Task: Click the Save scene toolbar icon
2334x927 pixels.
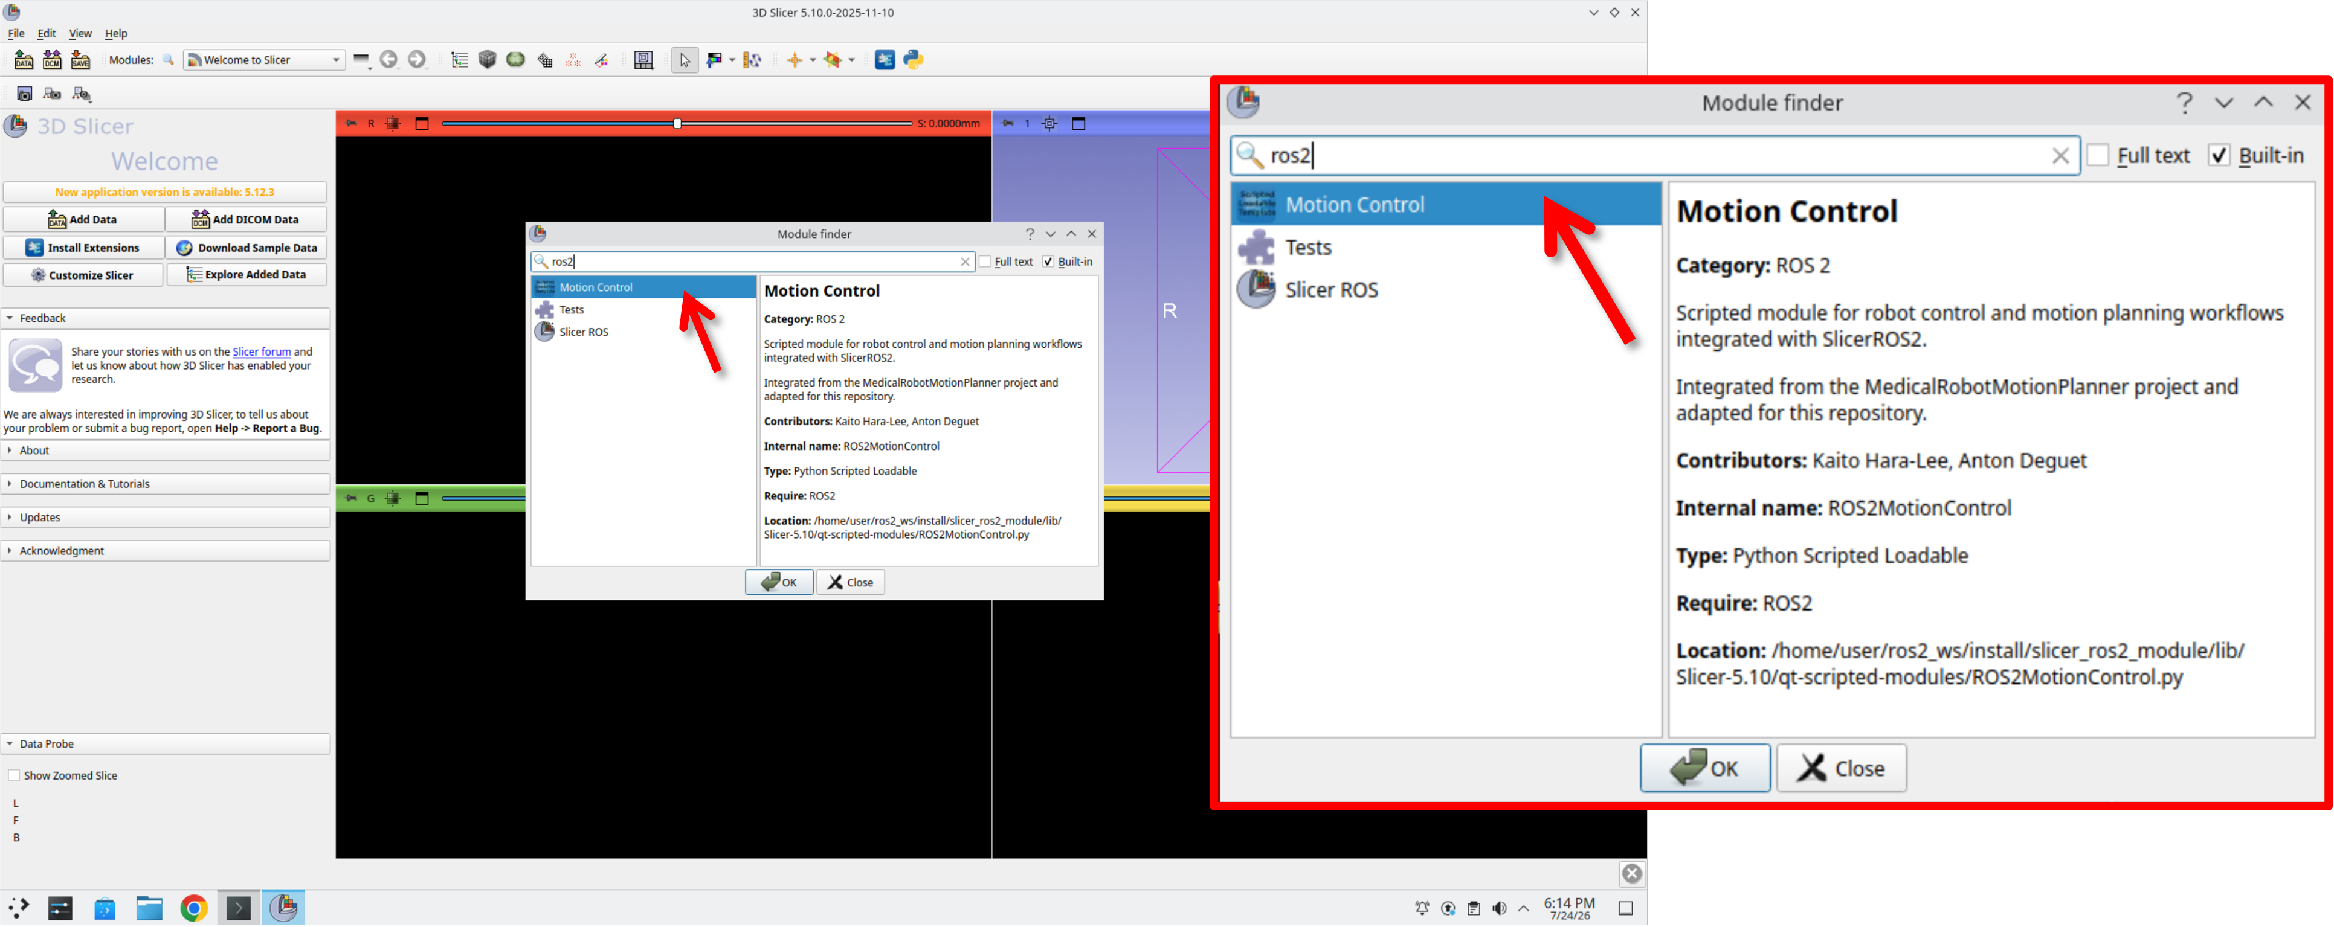Action: click(80, 60)
